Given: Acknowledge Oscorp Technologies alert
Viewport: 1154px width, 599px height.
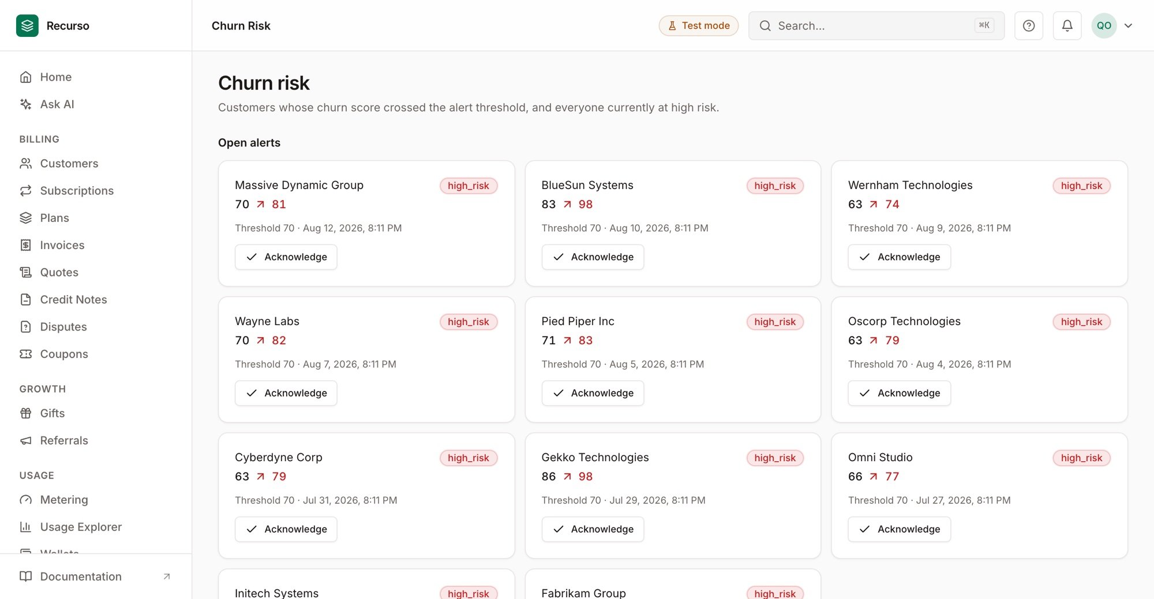Looking at the screenshot, I should [900, 393].
